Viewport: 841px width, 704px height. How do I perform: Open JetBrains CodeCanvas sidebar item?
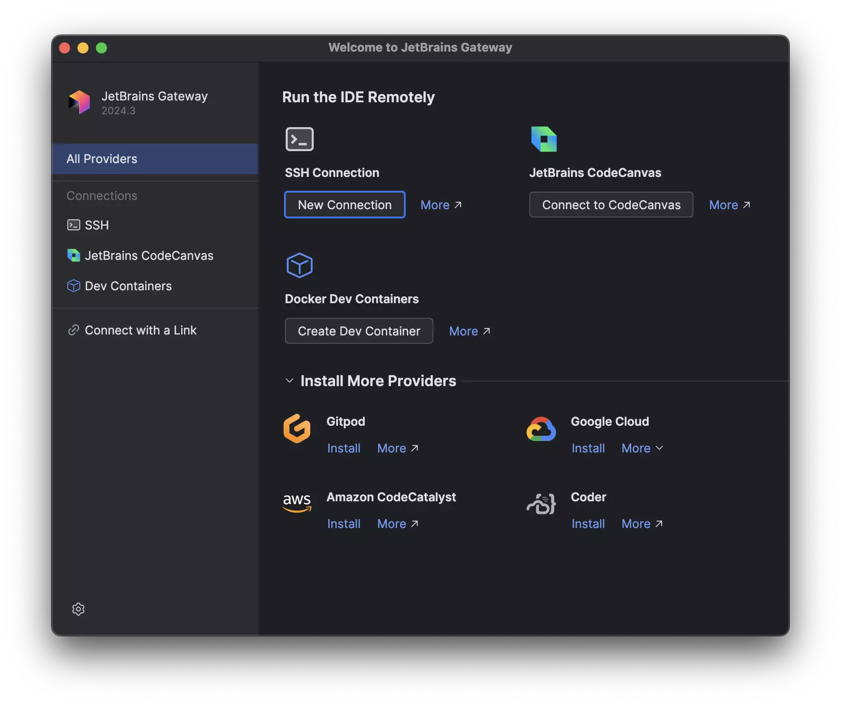[x=148, y=256]
